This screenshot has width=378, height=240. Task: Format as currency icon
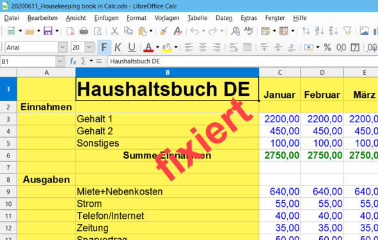point(308,47)
